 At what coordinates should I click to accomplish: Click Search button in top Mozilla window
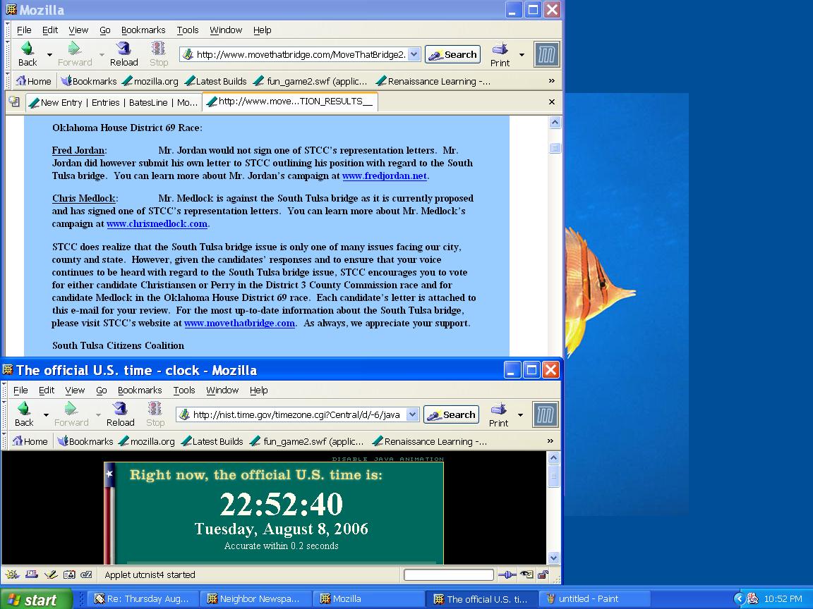(x=452, y=54)
